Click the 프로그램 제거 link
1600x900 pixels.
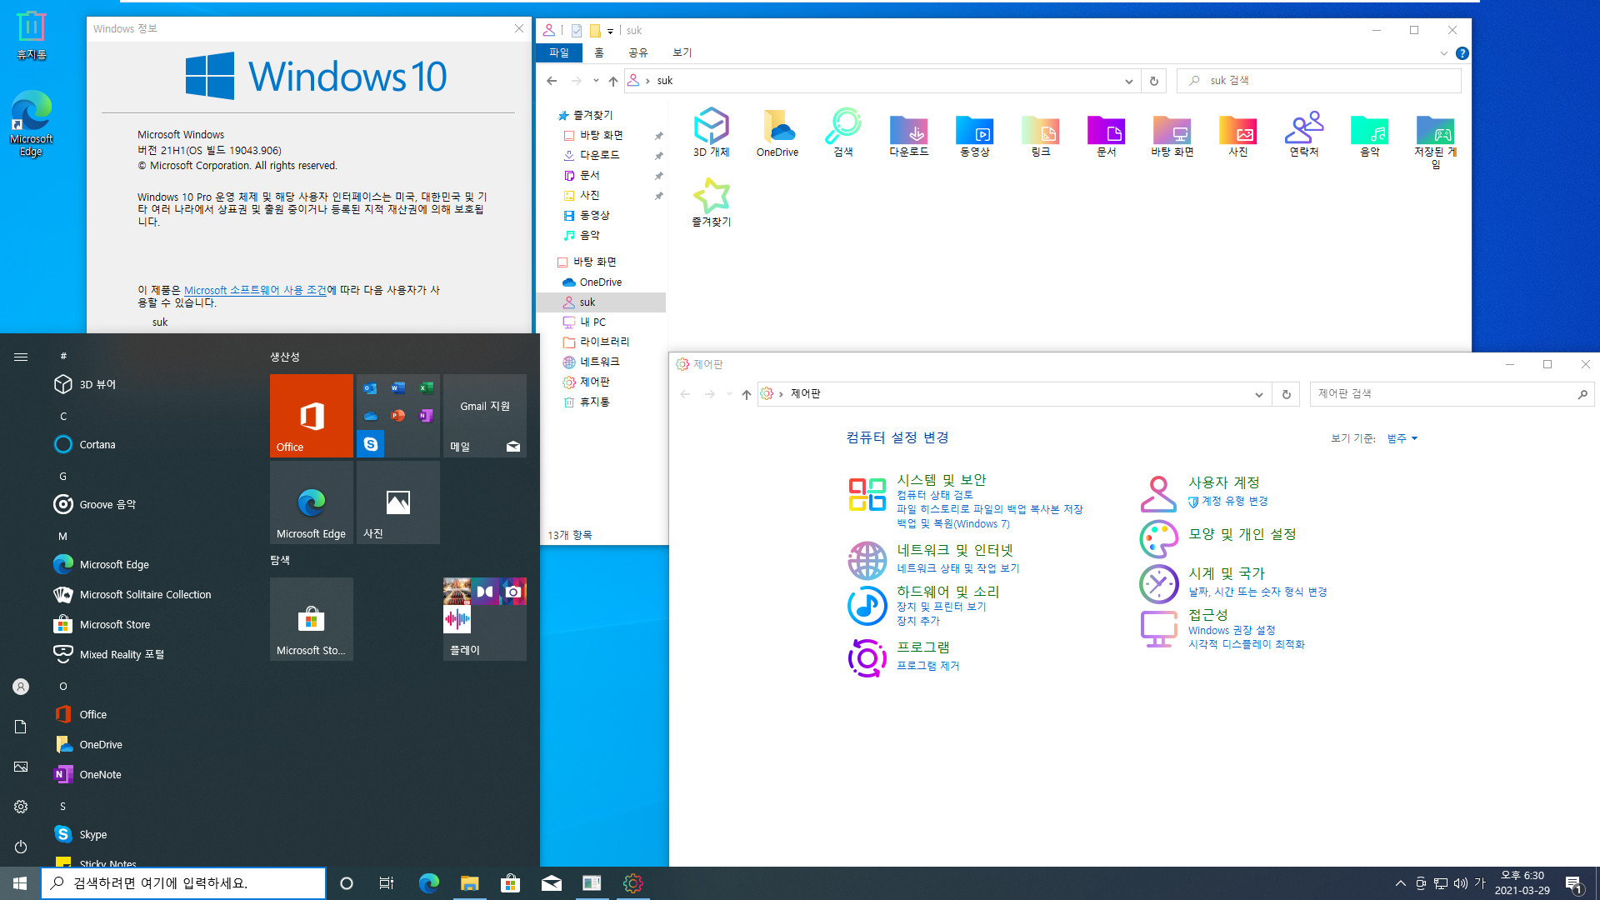(927, 666)
